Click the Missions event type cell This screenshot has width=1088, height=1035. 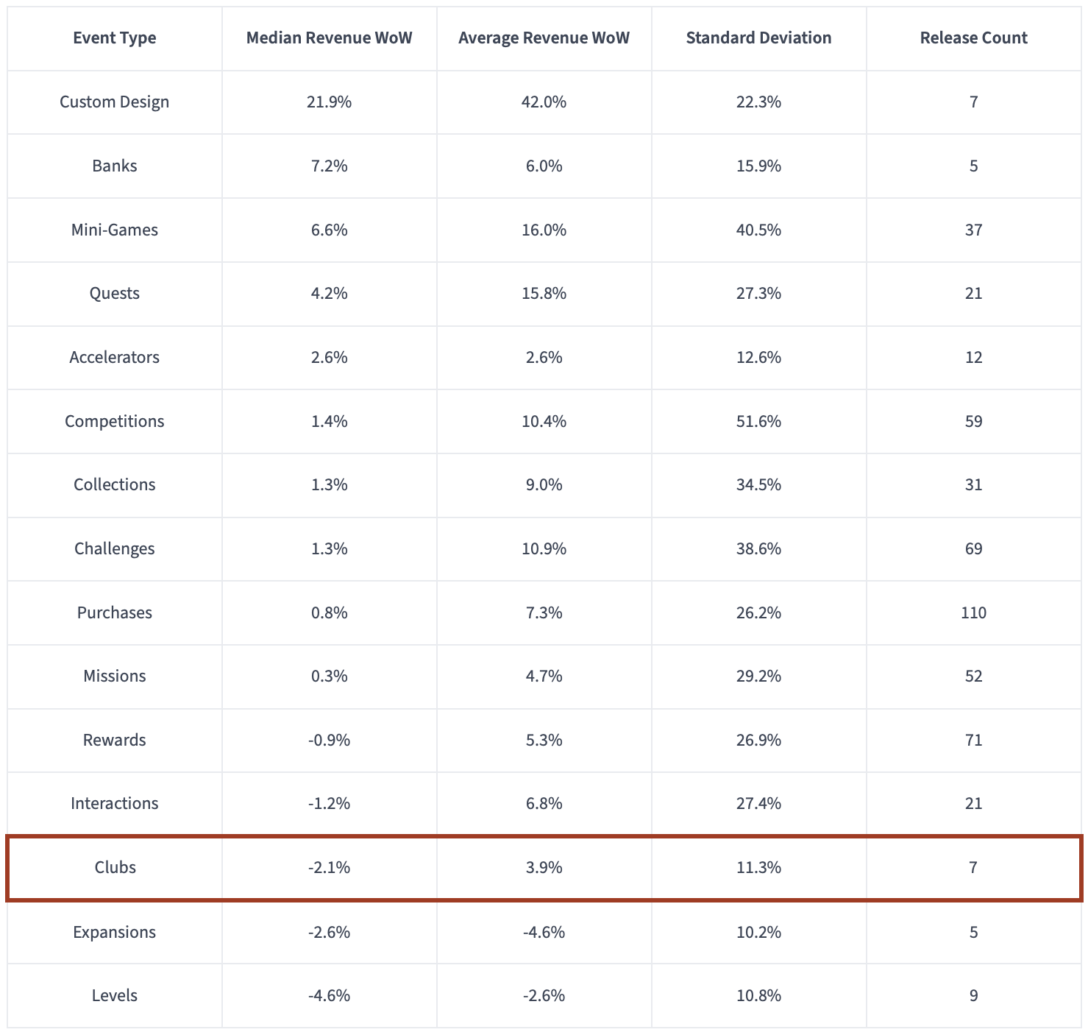click(115, 677)
